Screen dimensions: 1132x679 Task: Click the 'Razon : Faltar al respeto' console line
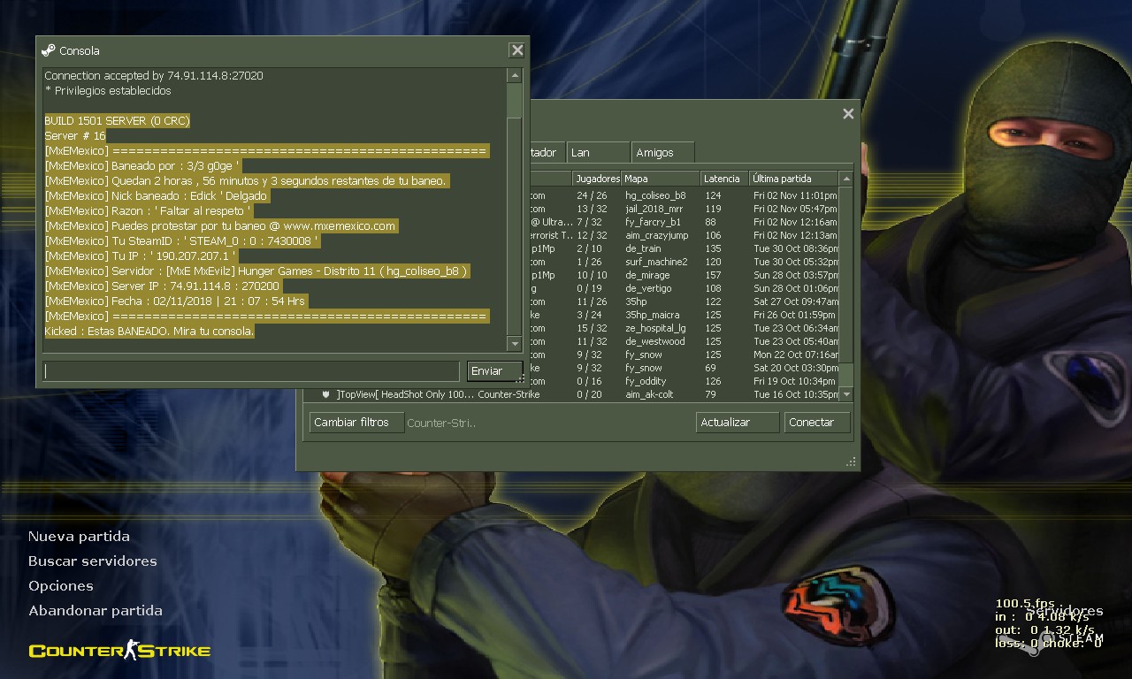[x=149, y=210]
